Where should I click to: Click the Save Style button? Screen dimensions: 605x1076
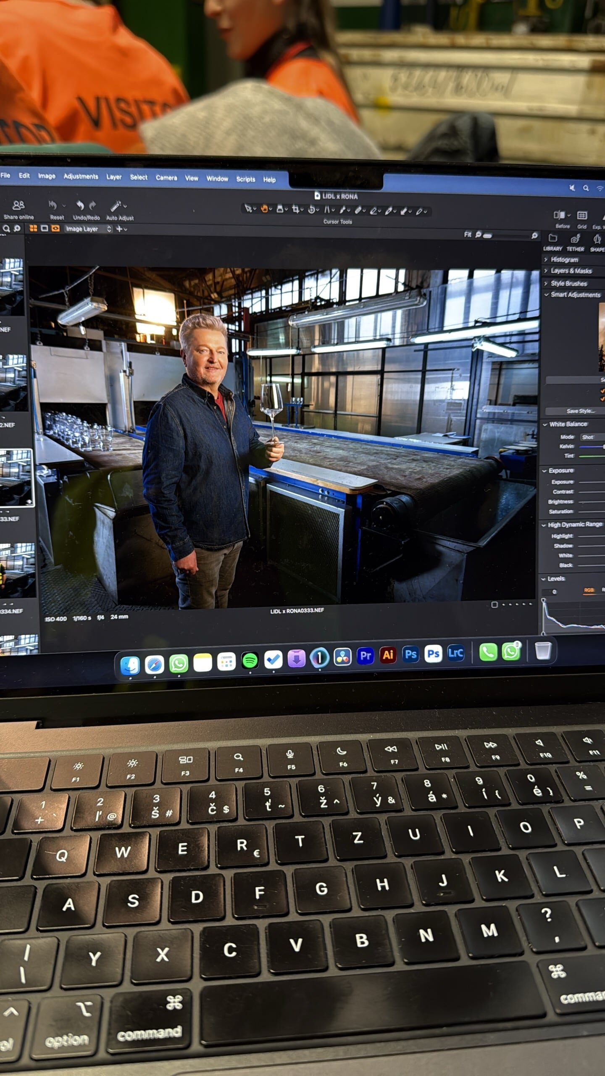tap(580, 411)
